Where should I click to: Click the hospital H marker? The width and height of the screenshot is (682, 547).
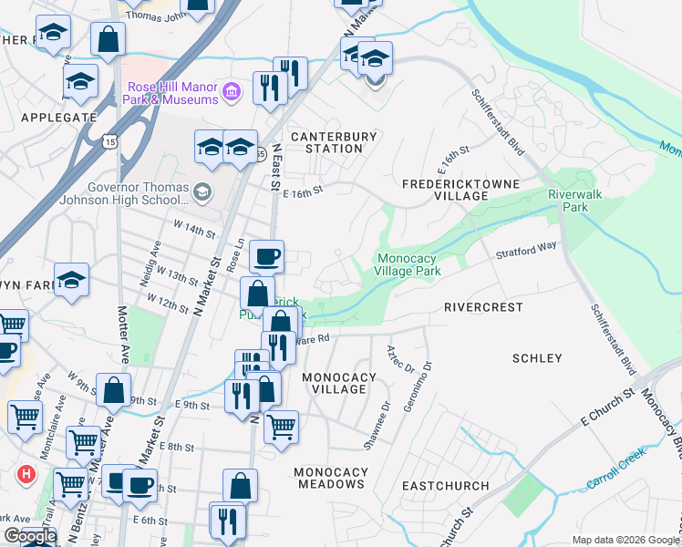[x=26, y=475]
